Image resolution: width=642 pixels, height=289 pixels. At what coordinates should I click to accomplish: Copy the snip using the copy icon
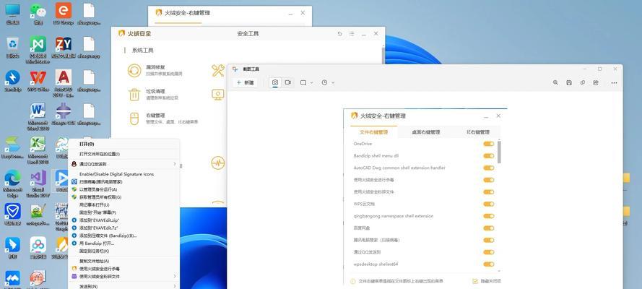[582, 82]
